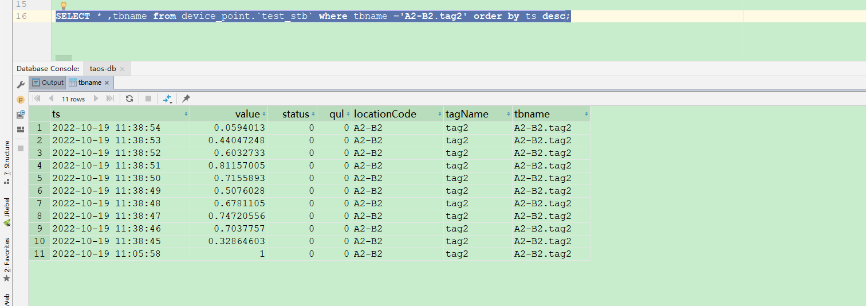866x306 pixels.
Task: Click the qul cell 0 in row 4
Action: (x=334, y=166)
